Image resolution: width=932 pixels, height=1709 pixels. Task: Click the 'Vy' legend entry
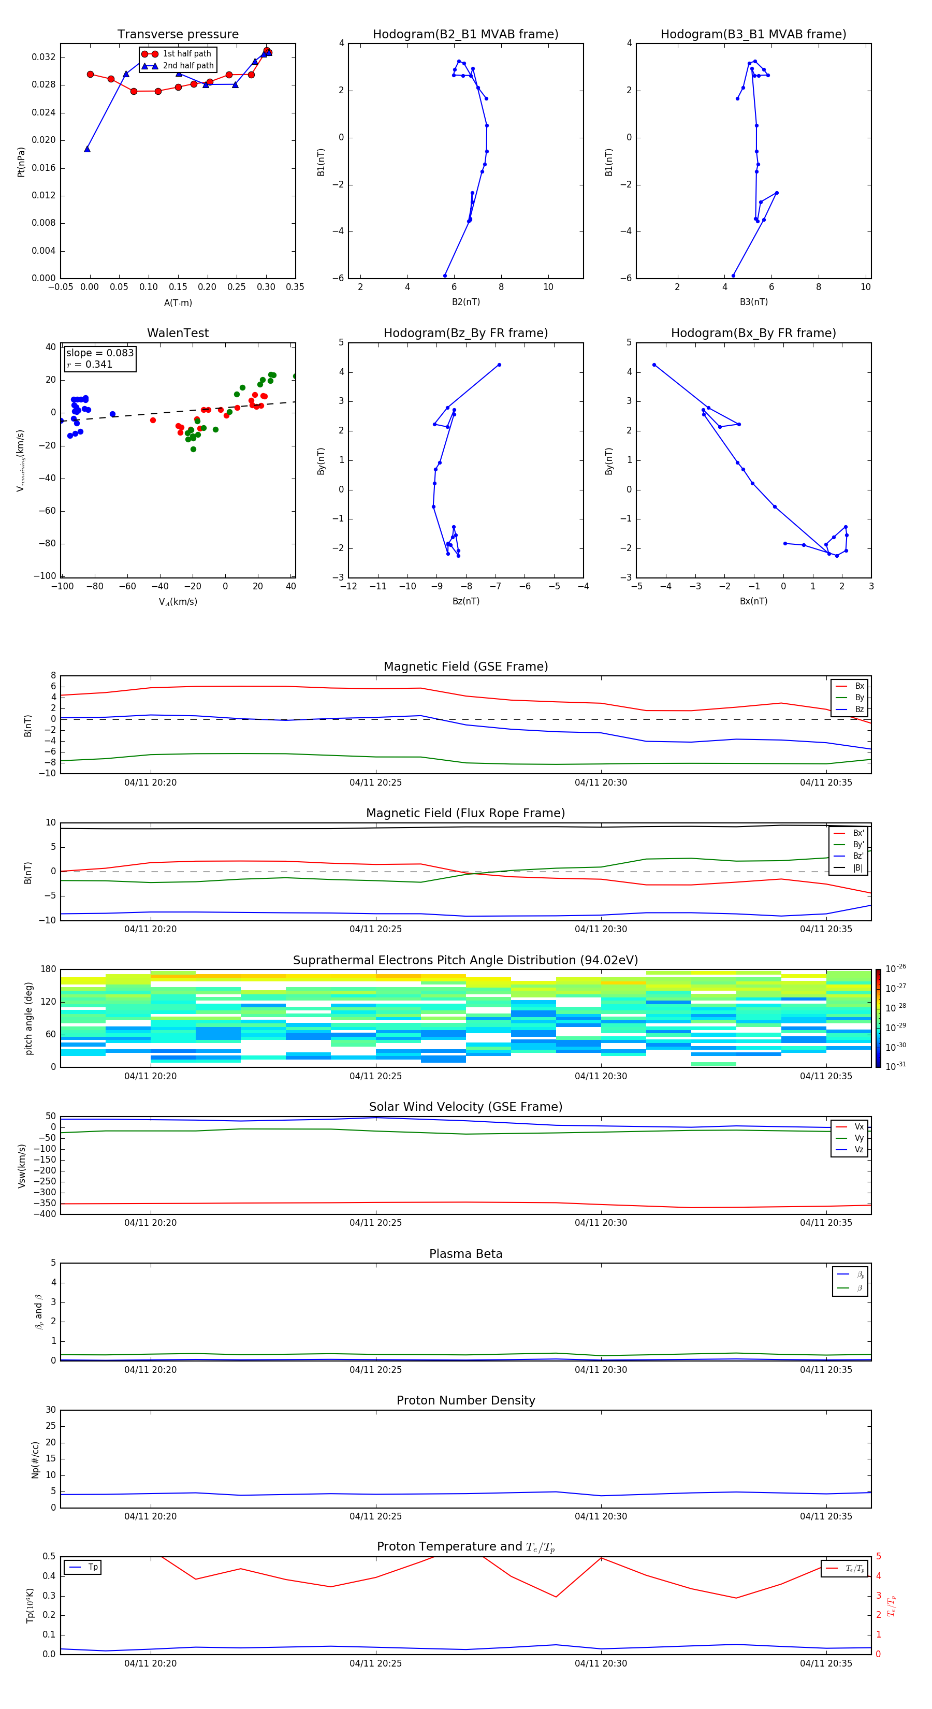(x=850, y=1138)
